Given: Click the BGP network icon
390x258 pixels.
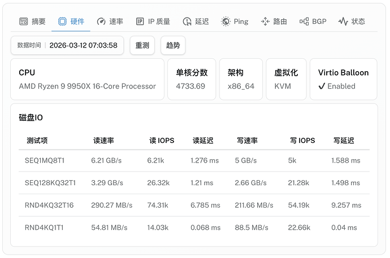Looking at the screenshot, I should [x=304, y=21].
